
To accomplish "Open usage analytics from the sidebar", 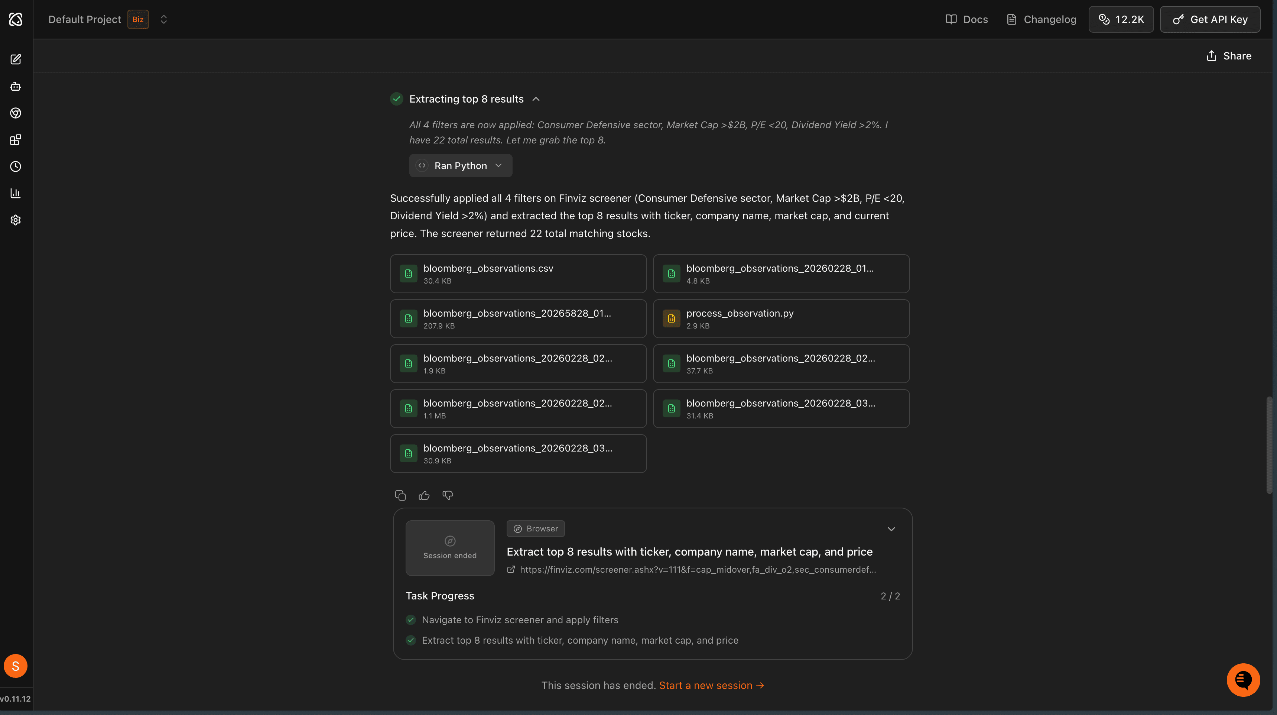I will pyautogui.click(x=16, y=193).
